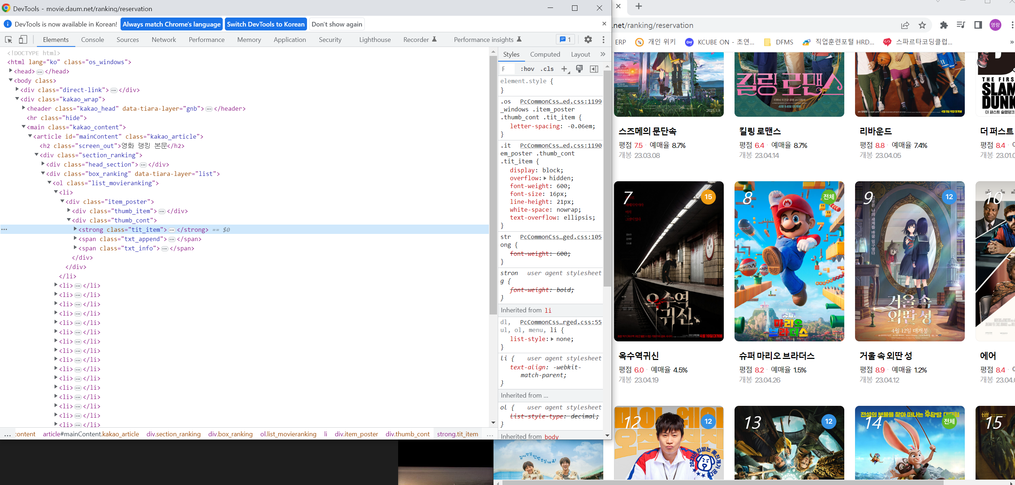This screenshot has height=485, width=1015.
Task: Open the Network tab
Action: tap(164, 39)
